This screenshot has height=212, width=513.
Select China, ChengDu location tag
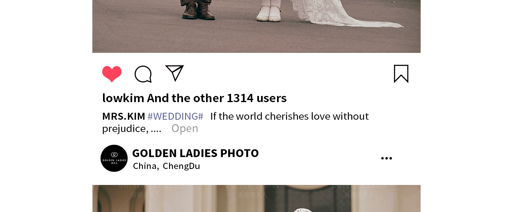click(167, 166)
